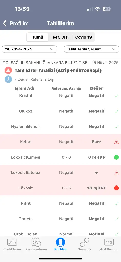This screenshot has width=121, height=262.
Task: Tap the green status dot for Lökosit Kümesi
Action: coord(116,157)
